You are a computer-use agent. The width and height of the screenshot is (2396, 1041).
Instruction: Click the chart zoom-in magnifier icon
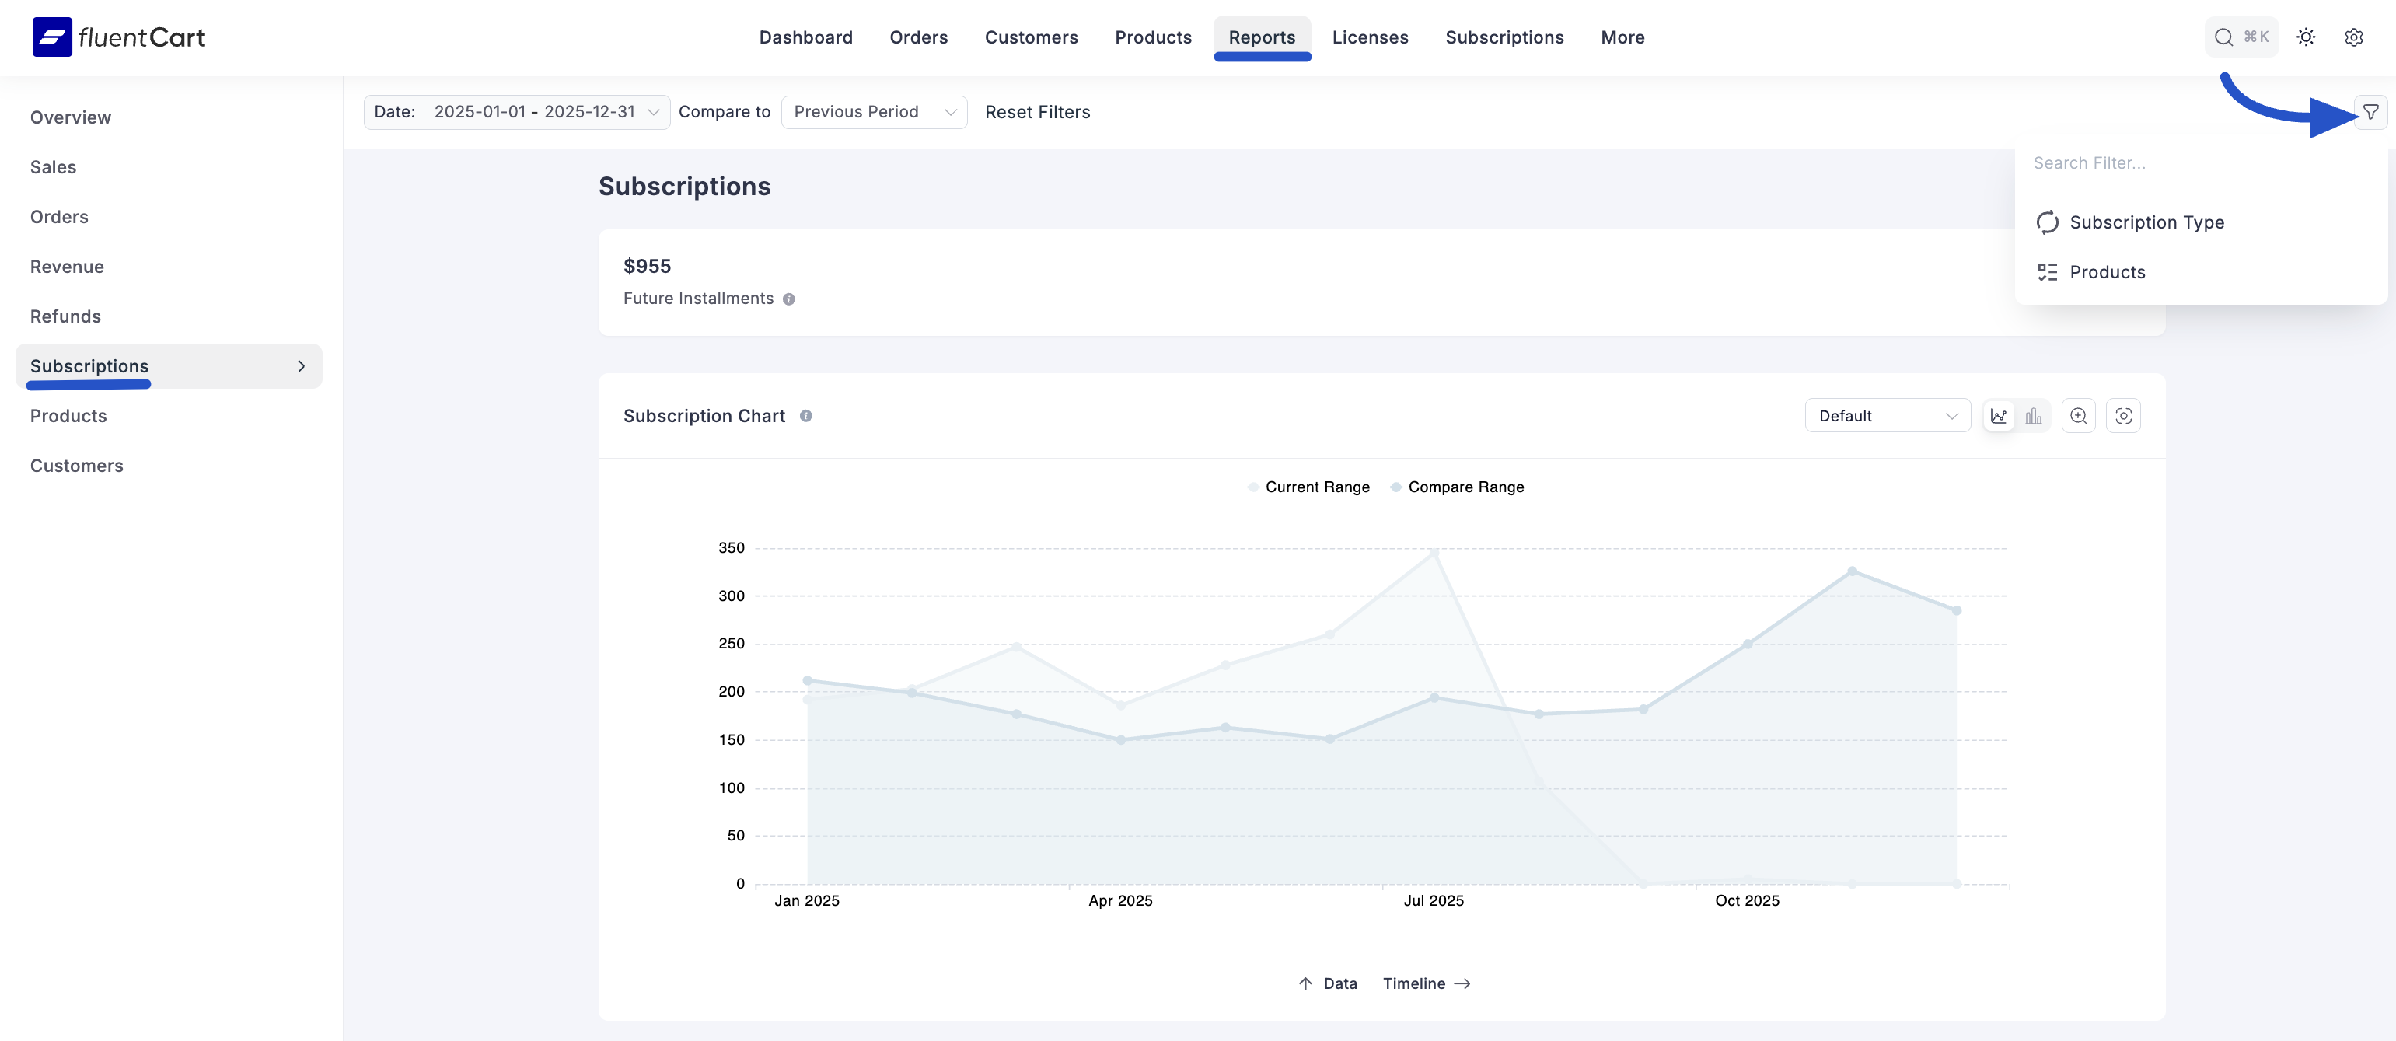tap(2078, 416)
